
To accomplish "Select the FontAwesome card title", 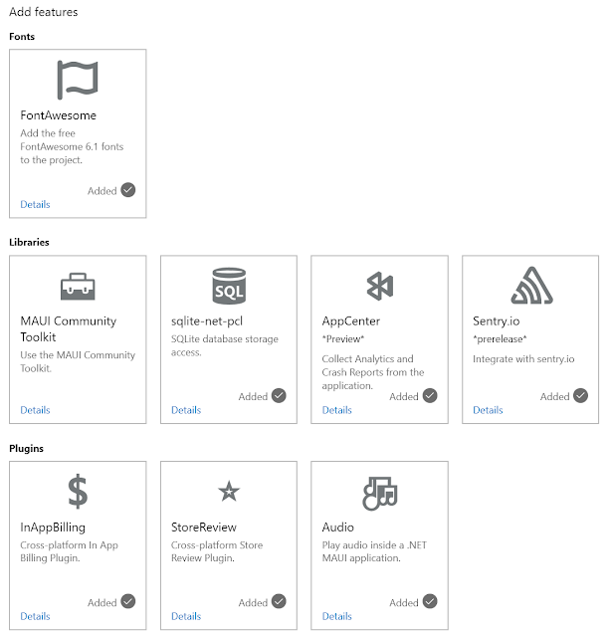I will pos(59,115).
